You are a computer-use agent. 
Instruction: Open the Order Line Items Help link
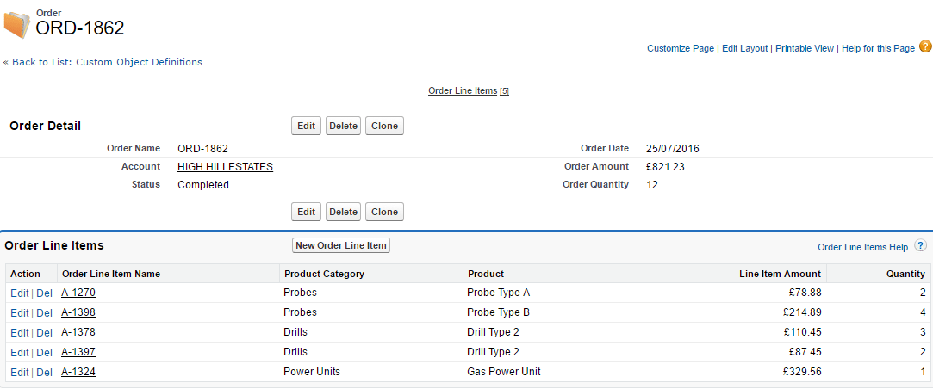[x=862, y=247]
